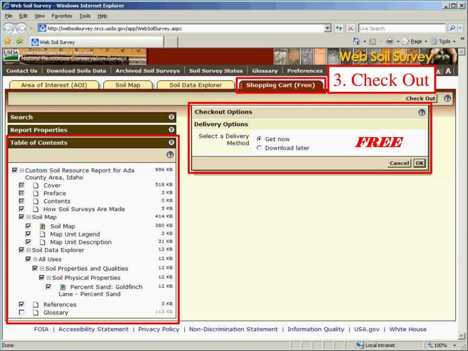Open the Tools command bar menu
This screenshot has height=351, width=468.
[x=443, y=42]
